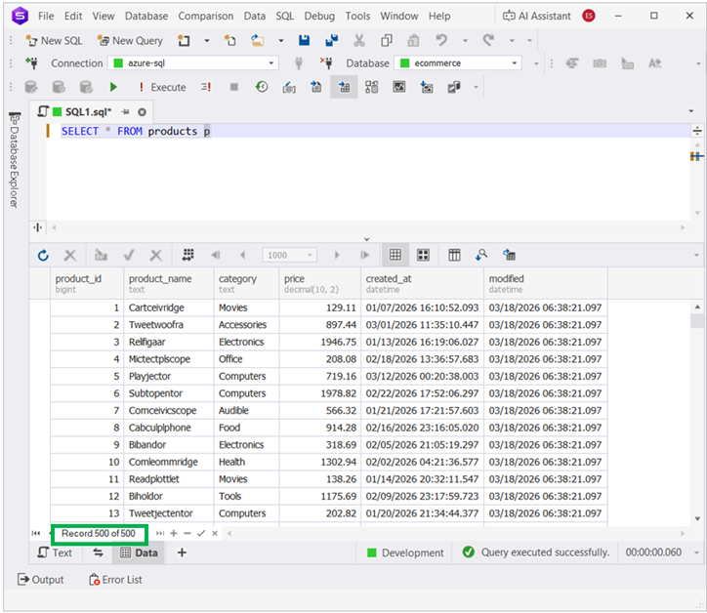
Task: Click the editor split view handle icon
Action: pyautogui.click(x=697, y=131)
